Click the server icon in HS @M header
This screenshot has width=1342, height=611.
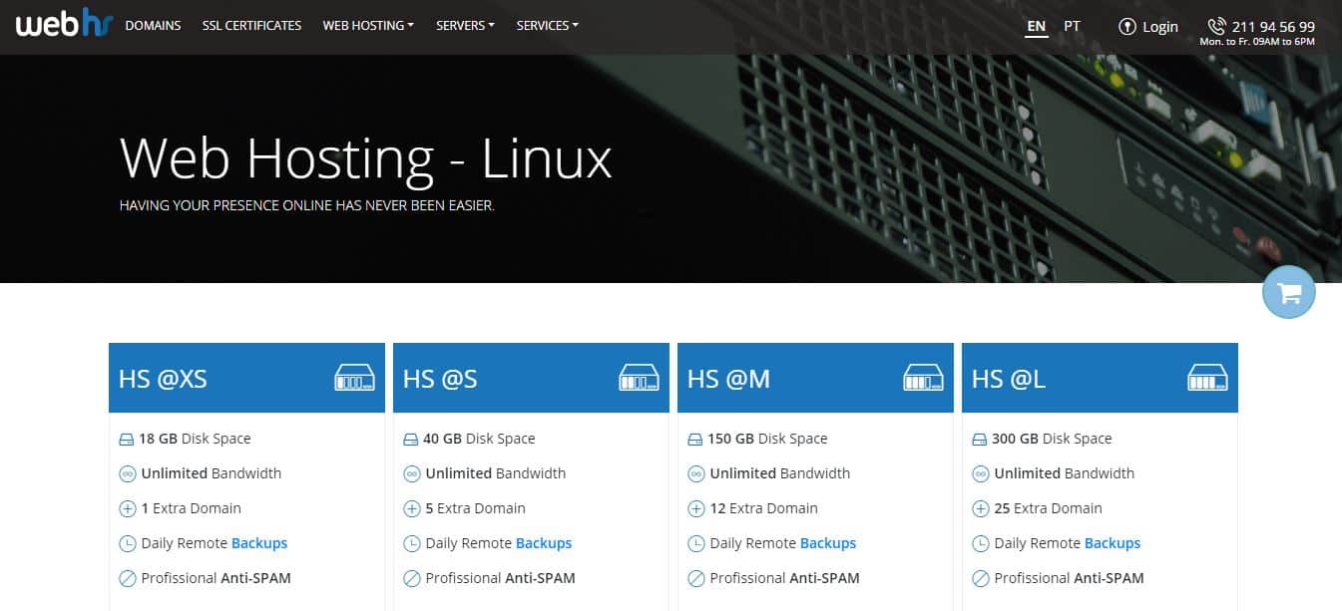(923, 378)
